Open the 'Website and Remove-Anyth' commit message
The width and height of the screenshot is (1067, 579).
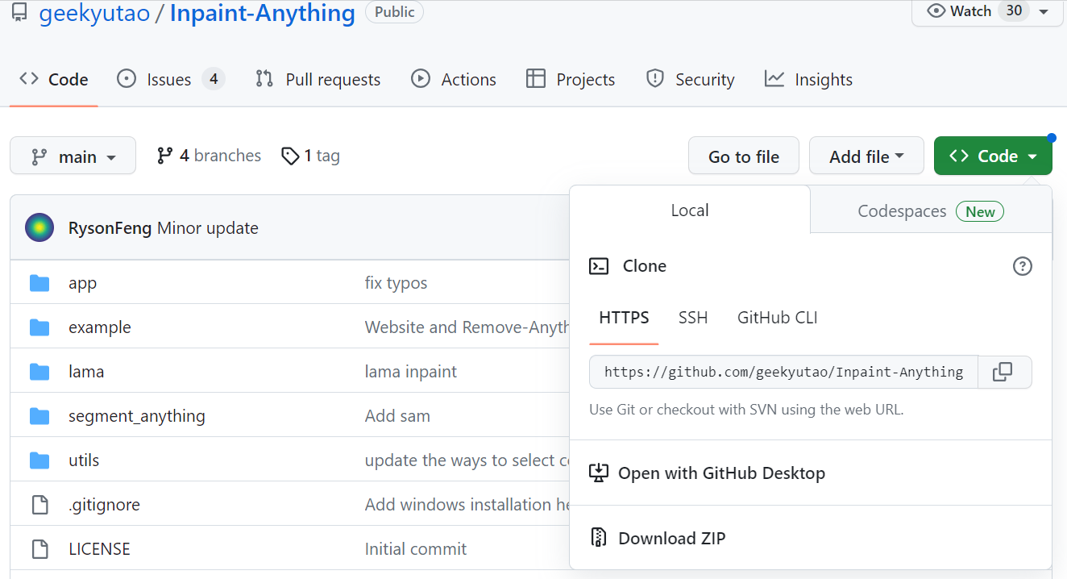pos(467,327)
